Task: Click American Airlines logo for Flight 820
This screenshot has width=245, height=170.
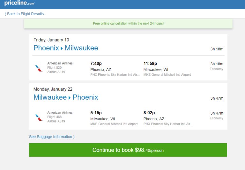Action: click(x=39, y=68)
